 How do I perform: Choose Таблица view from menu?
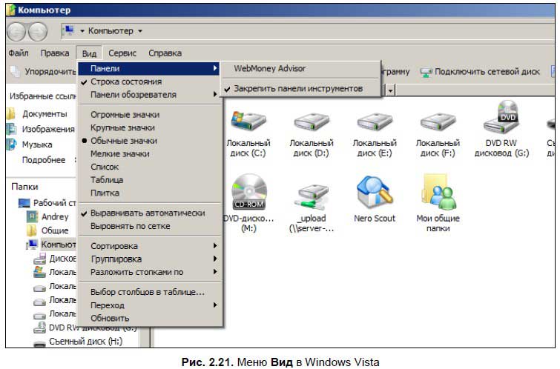(x=107, y=180)
